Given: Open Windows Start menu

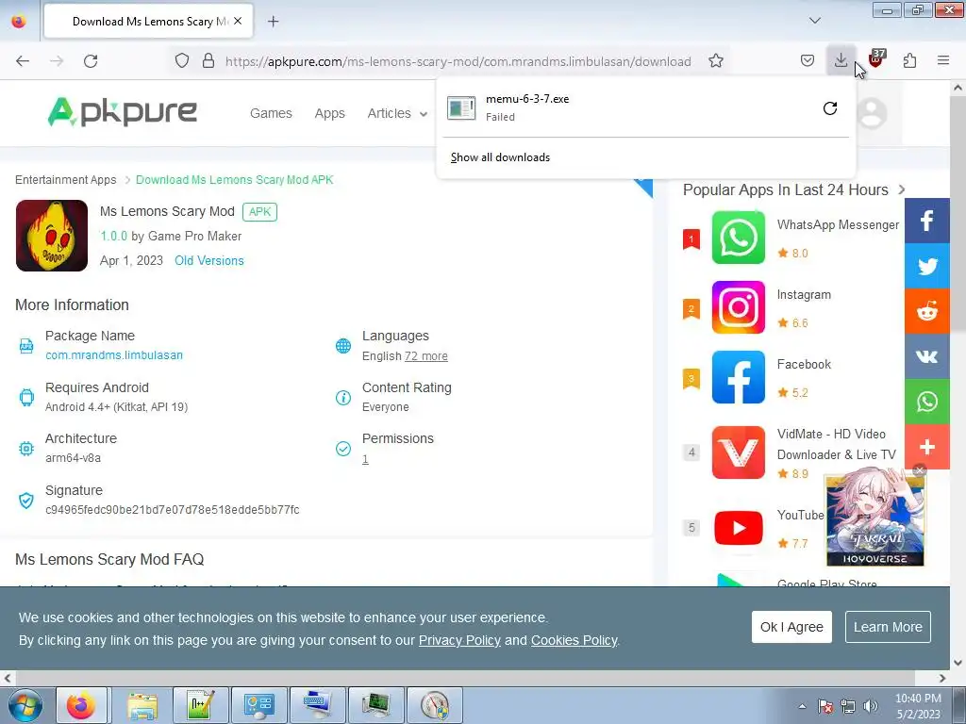Looking at the screenshot, I should pos(25,705).
